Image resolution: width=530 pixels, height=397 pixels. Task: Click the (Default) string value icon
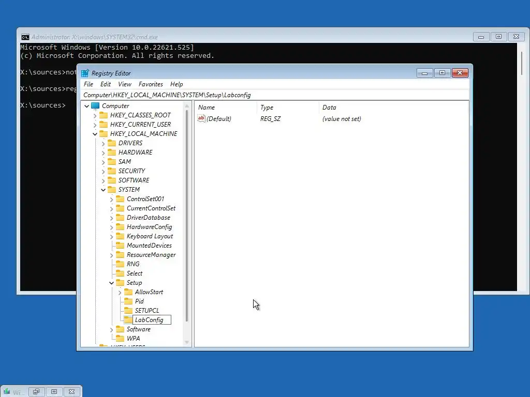tap(201, 118)
